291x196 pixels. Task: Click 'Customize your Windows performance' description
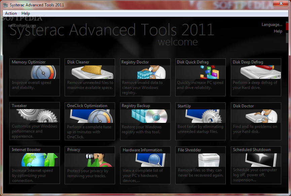[x=35, y=131]
